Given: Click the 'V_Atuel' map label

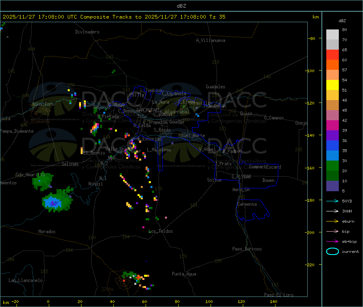Looking at the screenshot, I should pyautogui.click(x=207, y=149).
